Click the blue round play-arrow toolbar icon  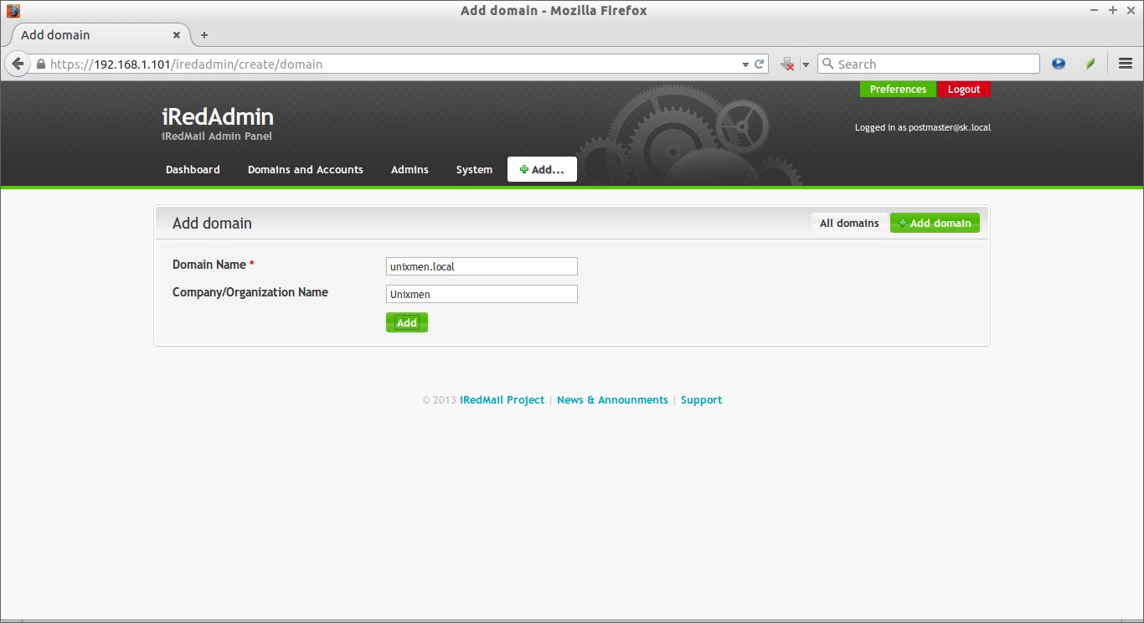pos(1059,64)
